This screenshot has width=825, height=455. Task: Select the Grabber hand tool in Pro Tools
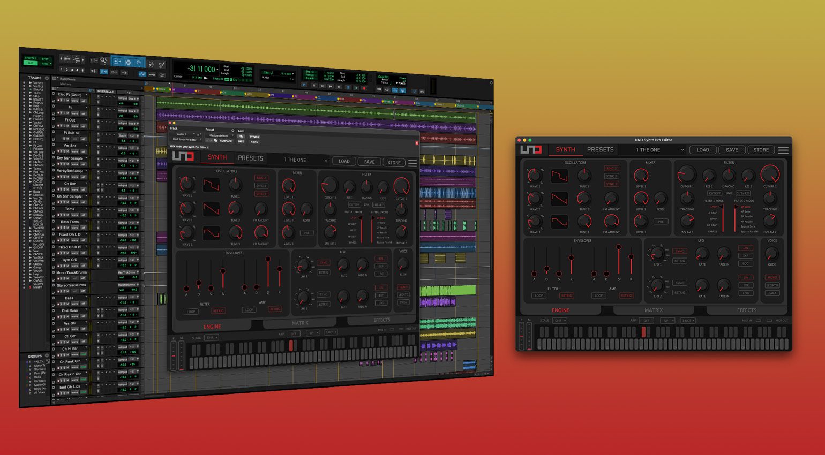[139, 63]
